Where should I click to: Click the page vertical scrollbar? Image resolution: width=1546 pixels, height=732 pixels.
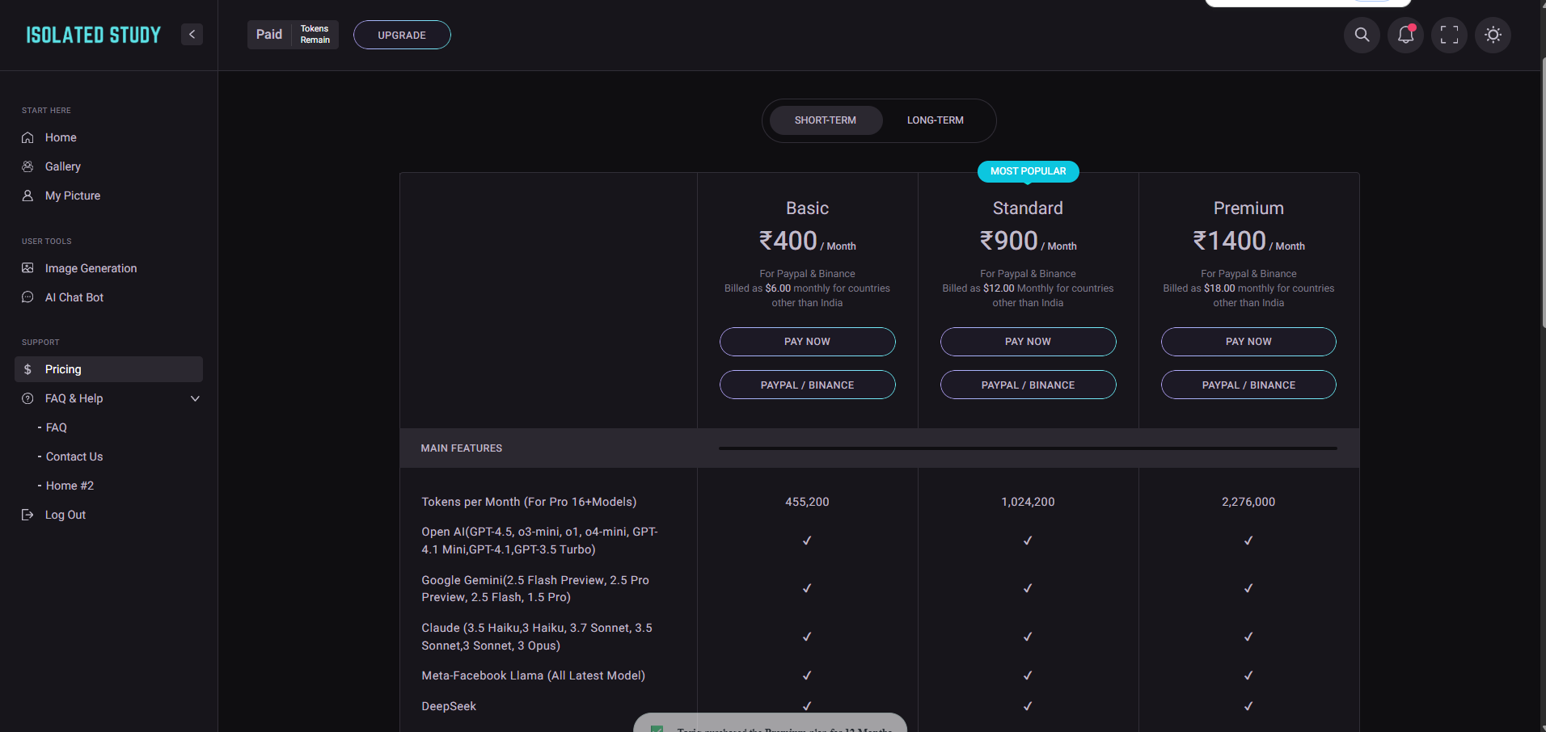1543,192
